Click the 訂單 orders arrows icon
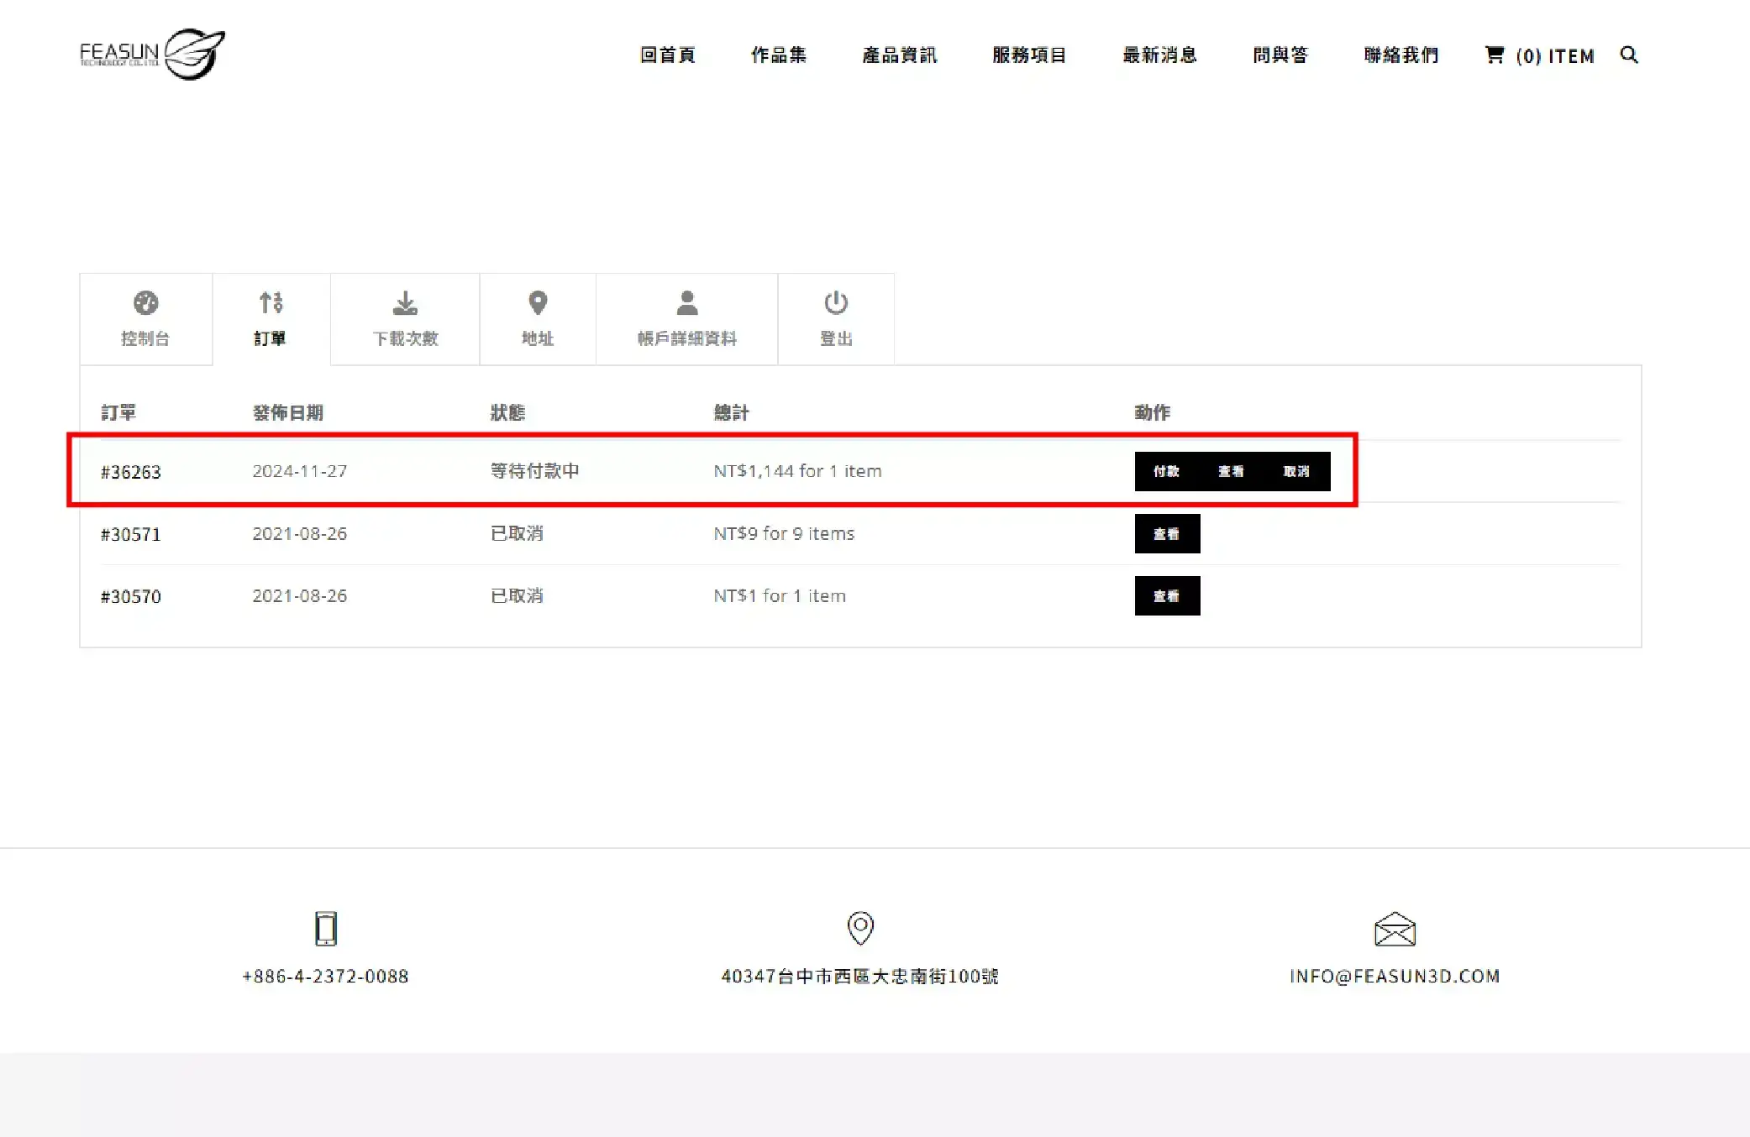 click(x=271, y=302)
